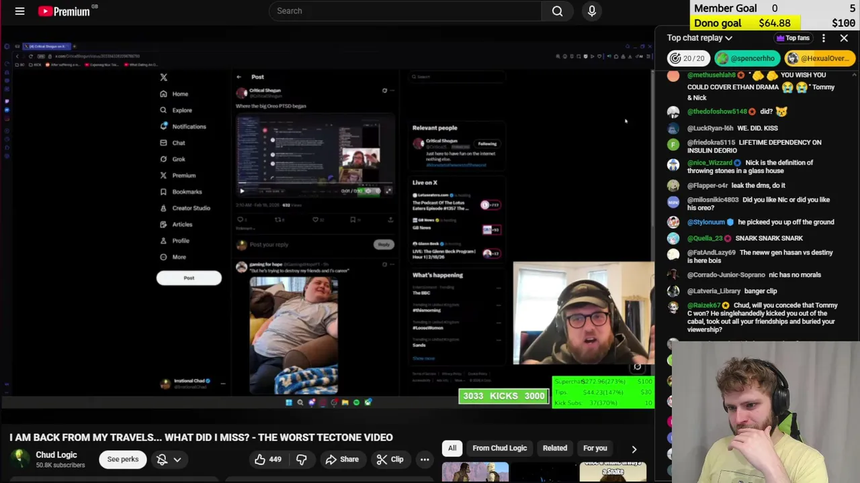
Task: Click the See perks button
Action: tap(122, 459)
